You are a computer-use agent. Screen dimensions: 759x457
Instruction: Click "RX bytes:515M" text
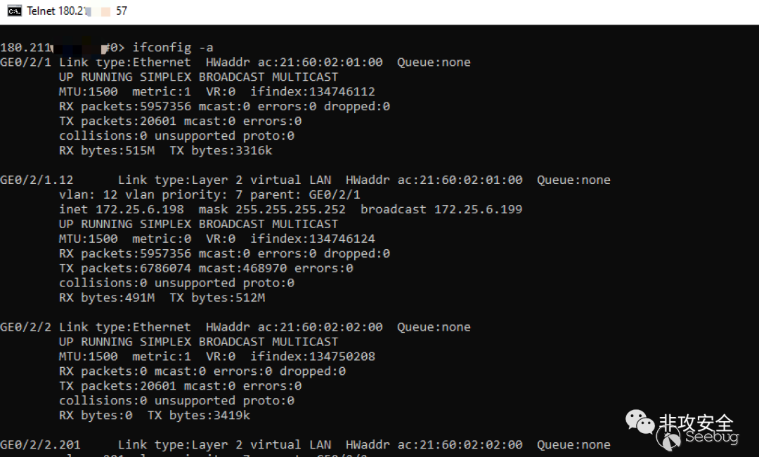coord(107,151)
